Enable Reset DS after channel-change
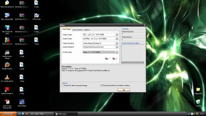 [63, 85]
